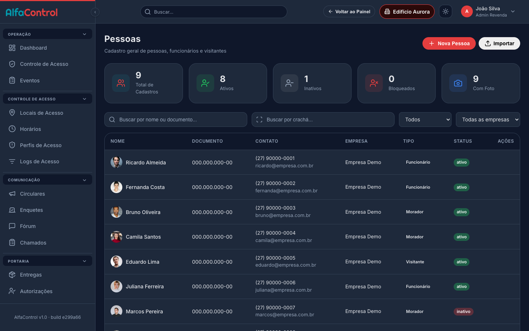This screenshot has width=529, height=331.
Task: Open the Edifício Aurora building selector
Action: pos(407,12)
